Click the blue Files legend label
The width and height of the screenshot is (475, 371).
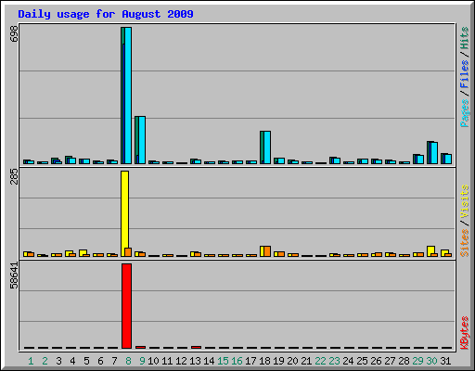(x=464, y=74)
